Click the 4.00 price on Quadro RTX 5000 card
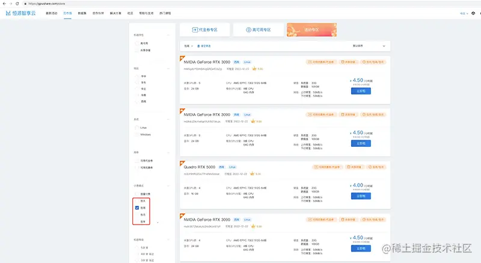Image resolution: width=481 pixels, height=263 pixels. click(x=358, y=185)
